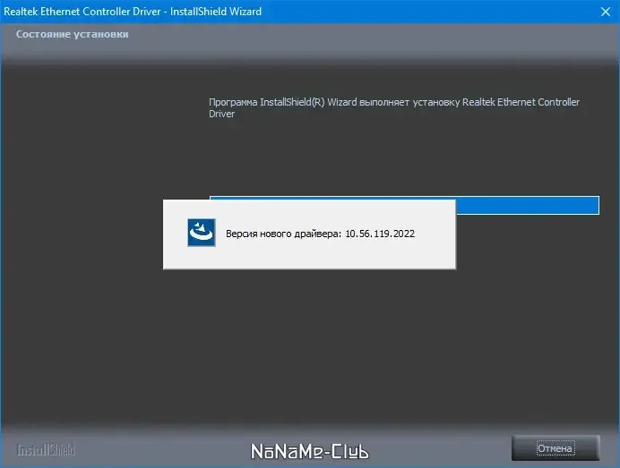Click the InstallShield Wizard description text

(394, 107)
